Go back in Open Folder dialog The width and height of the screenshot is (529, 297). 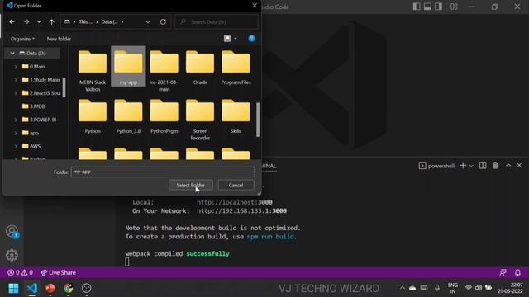pos(12,22)
